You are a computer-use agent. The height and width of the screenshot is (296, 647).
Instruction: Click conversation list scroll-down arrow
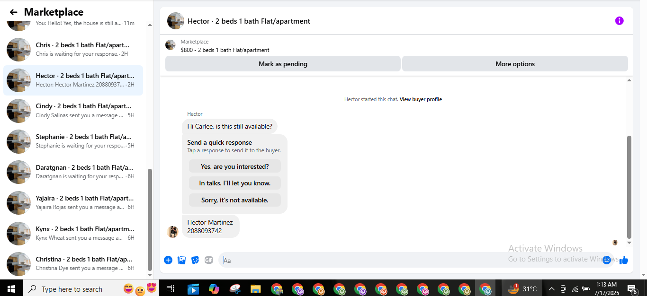click(x=150, y=275)
